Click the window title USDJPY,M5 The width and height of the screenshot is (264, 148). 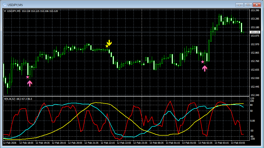tap(15, 5)
